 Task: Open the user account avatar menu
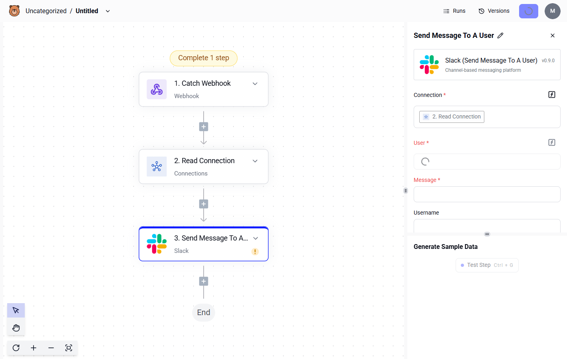[553, 11]
